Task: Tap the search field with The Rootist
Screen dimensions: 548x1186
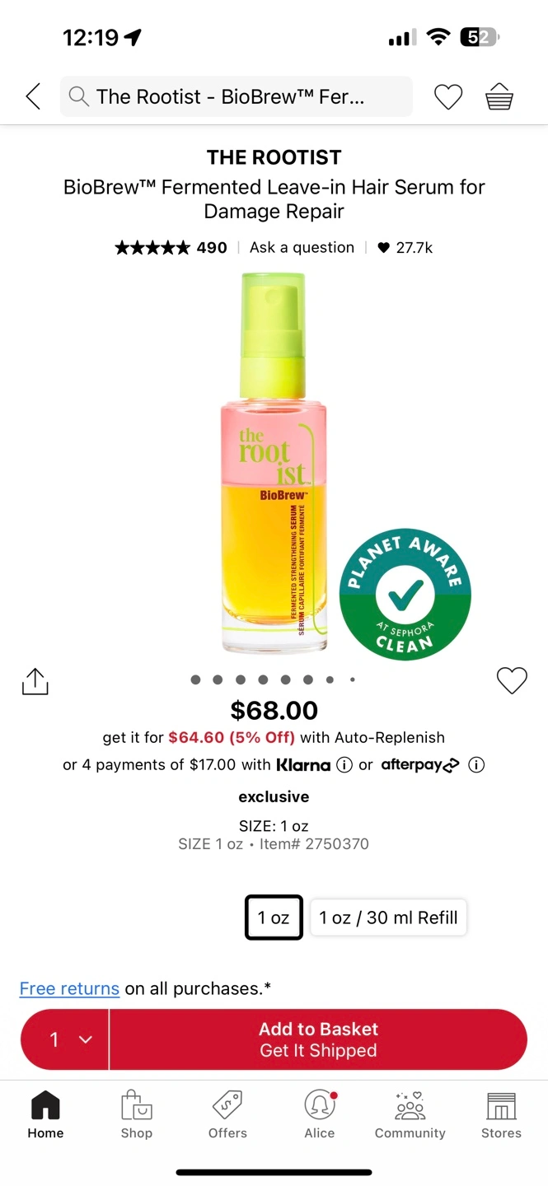Action: coord(237,97)
